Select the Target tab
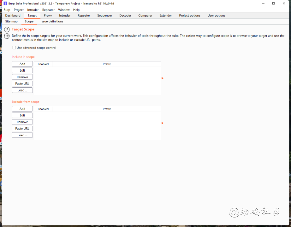 [x=32, y=15]
